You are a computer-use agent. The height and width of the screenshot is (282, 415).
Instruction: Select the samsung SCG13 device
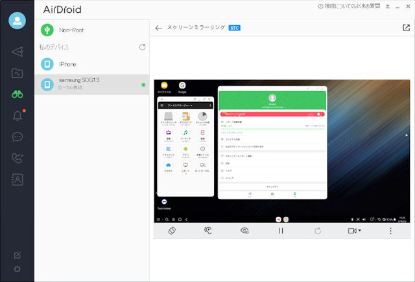92,84
